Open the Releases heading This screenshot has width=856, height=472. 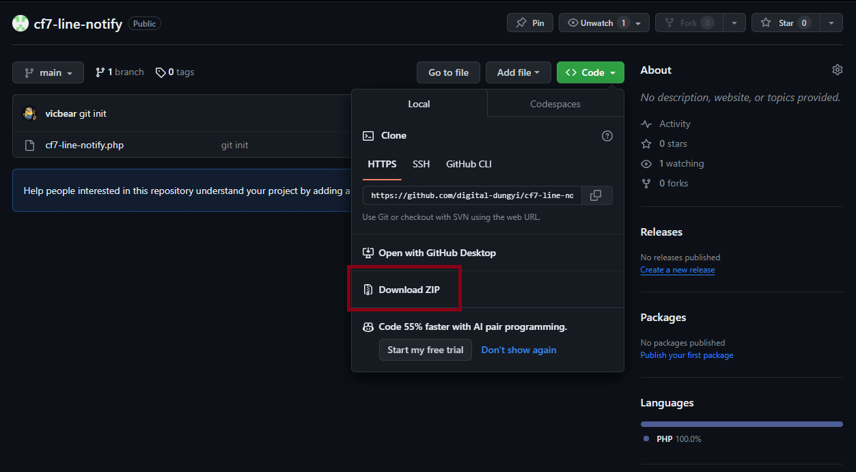[x=661, y=232]
